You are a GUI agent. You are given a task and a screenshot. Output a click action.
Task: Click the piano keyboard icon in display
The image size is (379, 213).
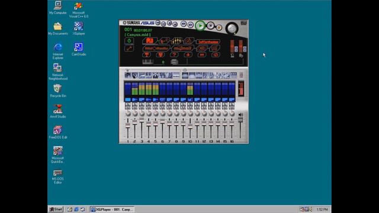[147, 62]
